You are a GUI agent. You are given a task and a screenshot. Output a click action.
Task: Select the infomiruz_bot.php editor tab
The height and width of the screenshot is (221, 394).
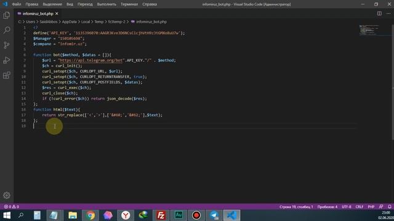[38, 14]
